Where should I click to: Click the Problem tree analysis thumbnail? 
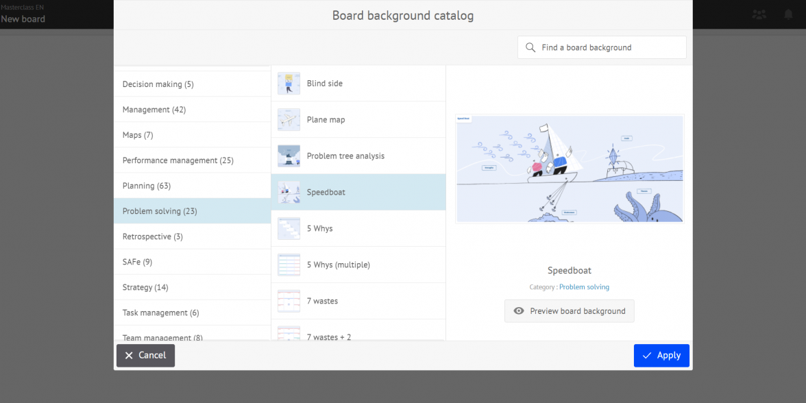[x=289, y=156]
